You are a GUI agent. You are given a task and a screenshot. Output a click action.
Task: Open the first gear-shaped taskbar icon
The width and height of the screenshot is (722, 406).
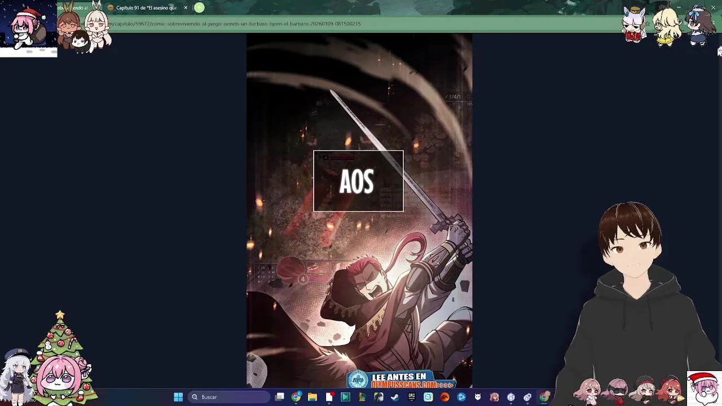pyautogui.click(x=511, y=397)
